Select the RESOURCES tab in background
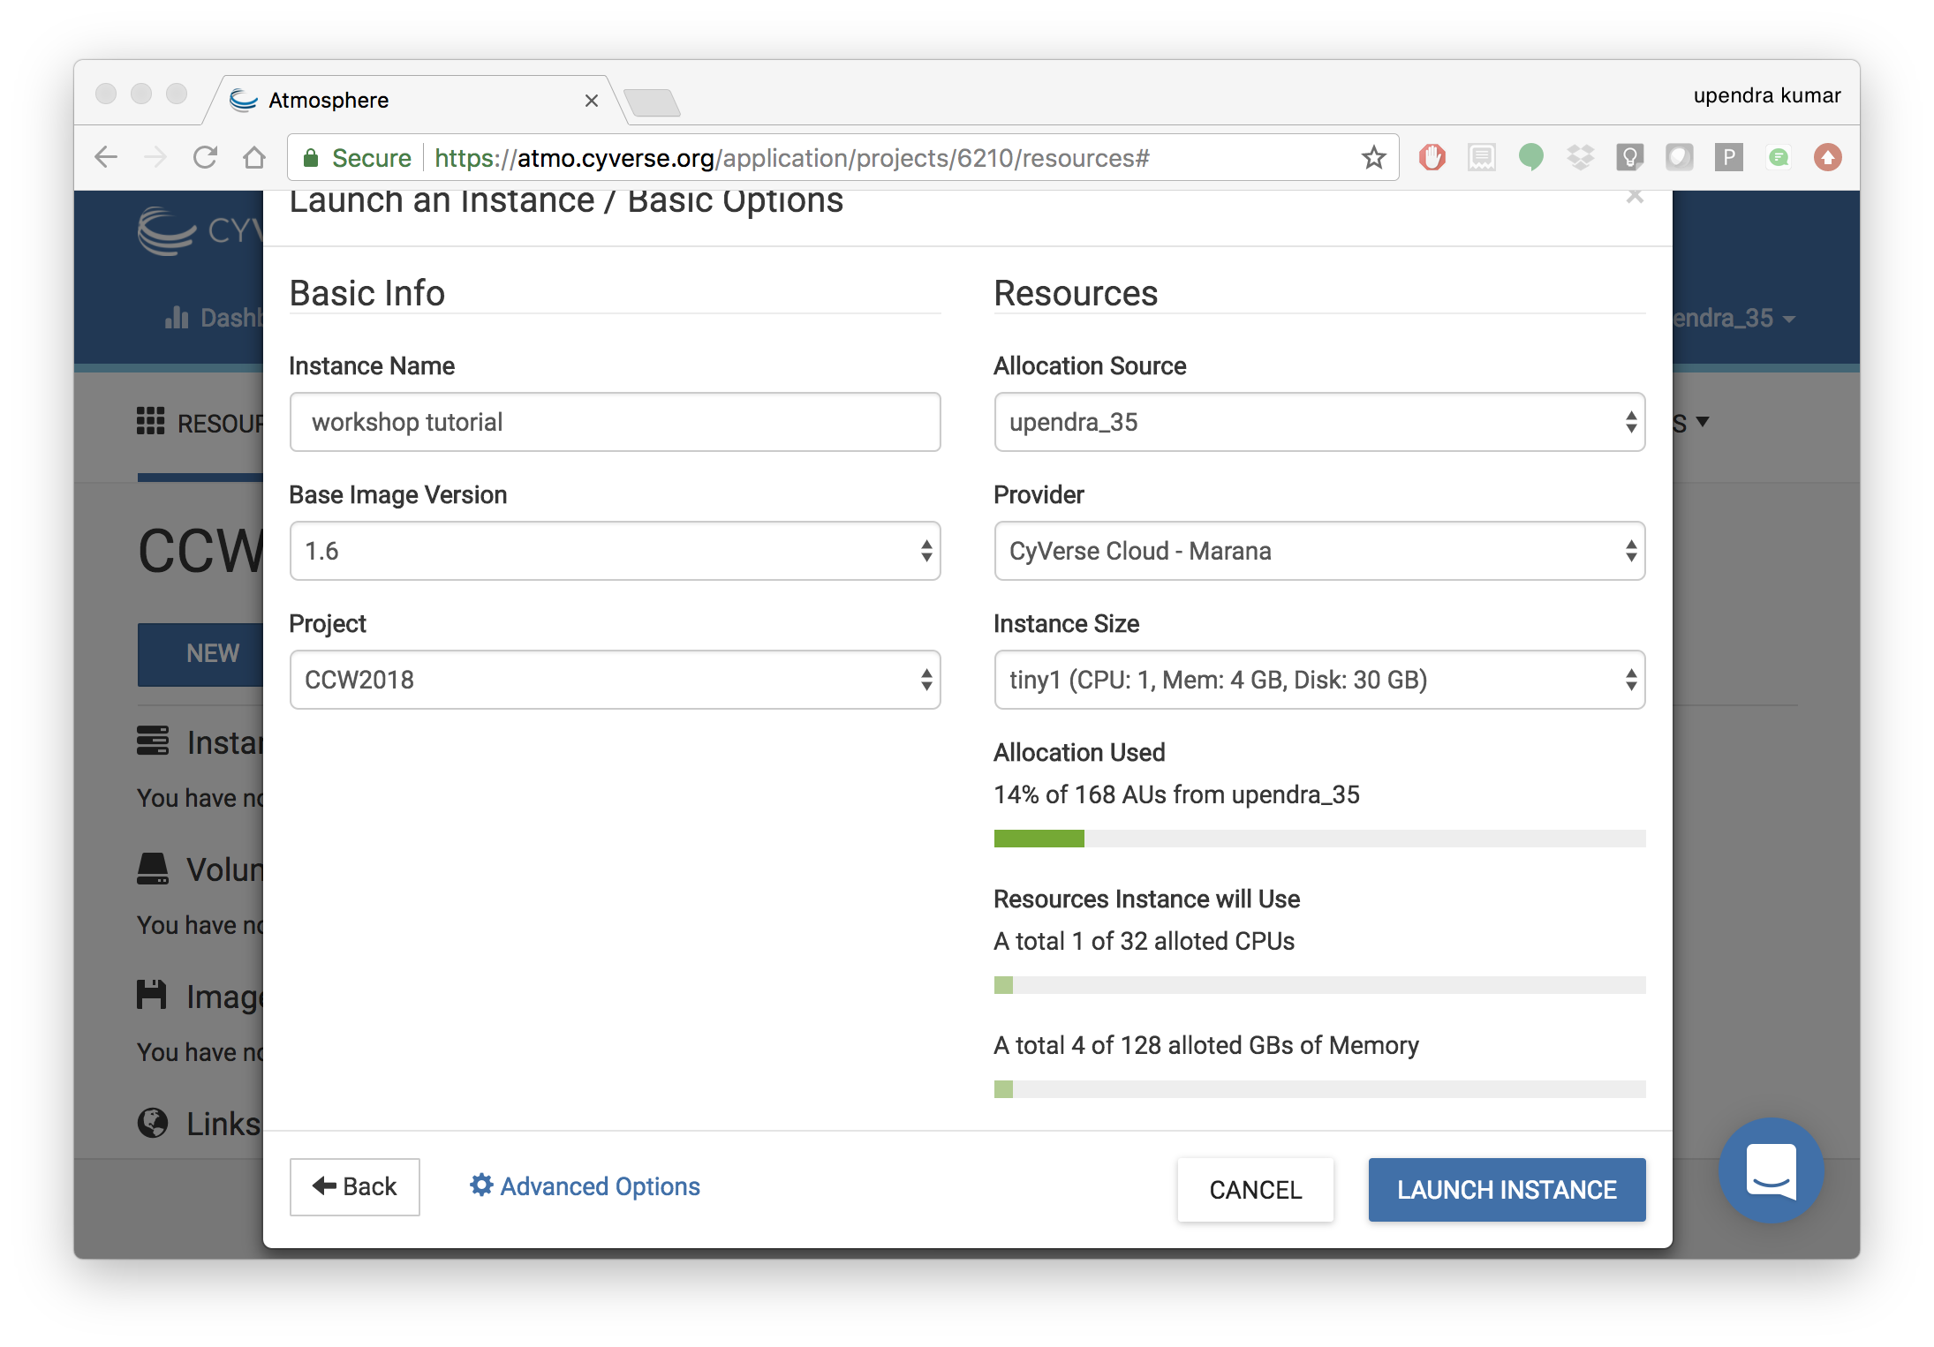The image size is (1934, 1347). 200,423
